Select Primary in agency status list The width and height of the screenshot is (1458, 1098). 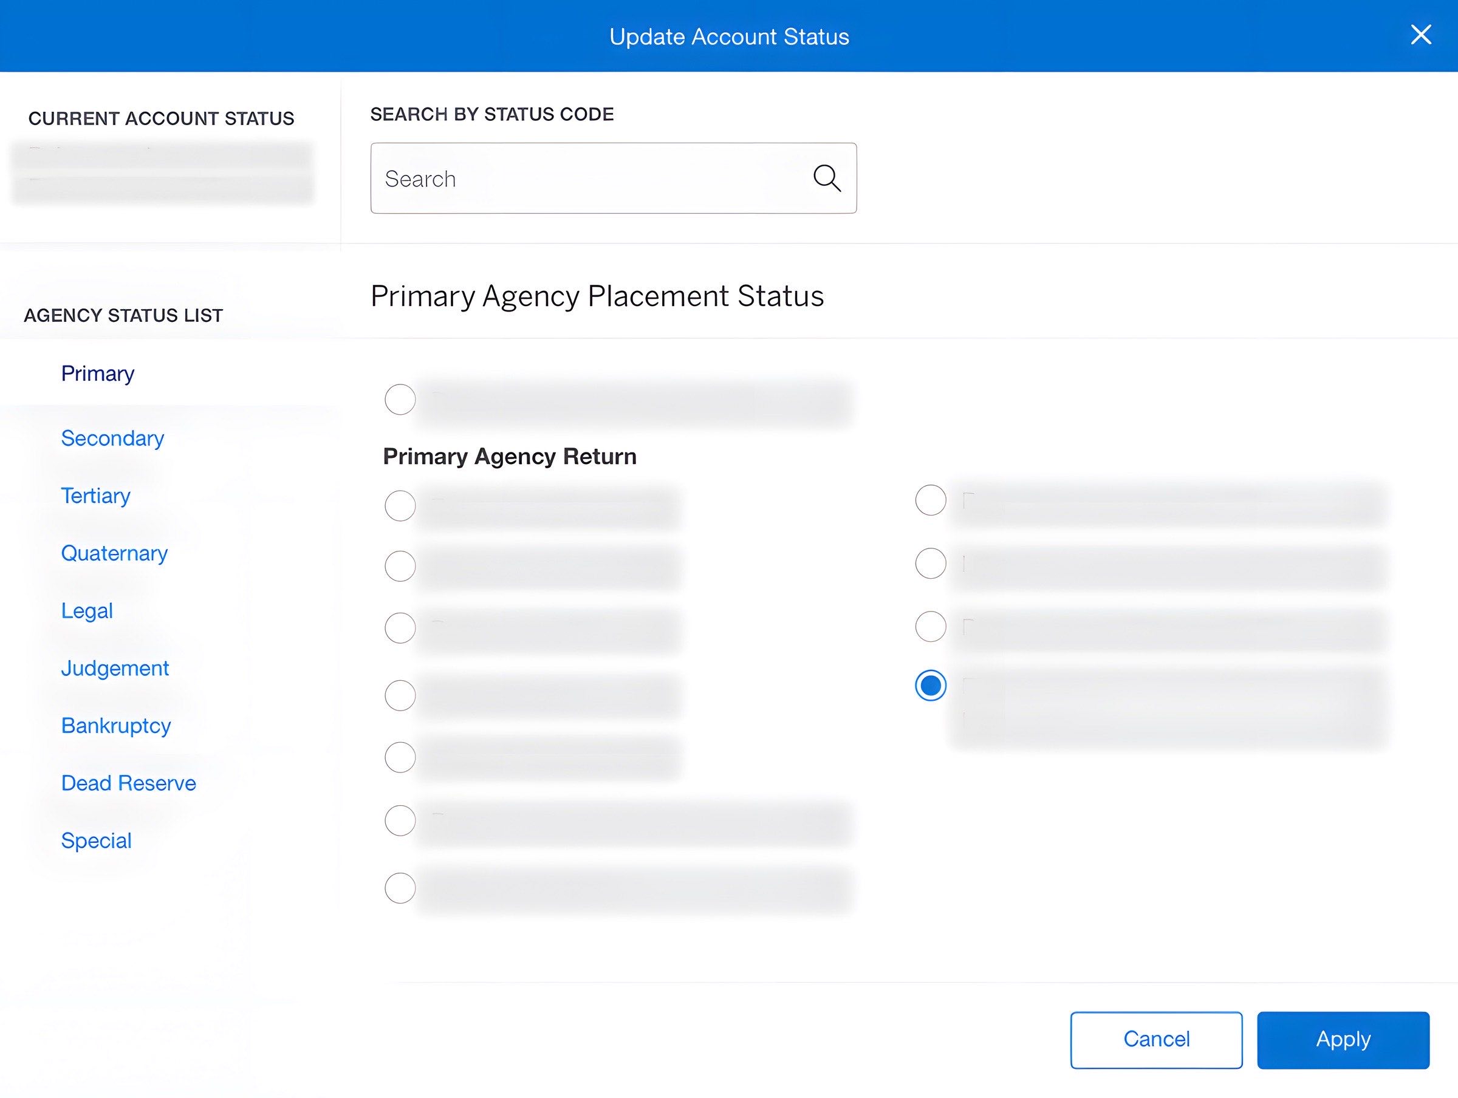tap(98, 373)
